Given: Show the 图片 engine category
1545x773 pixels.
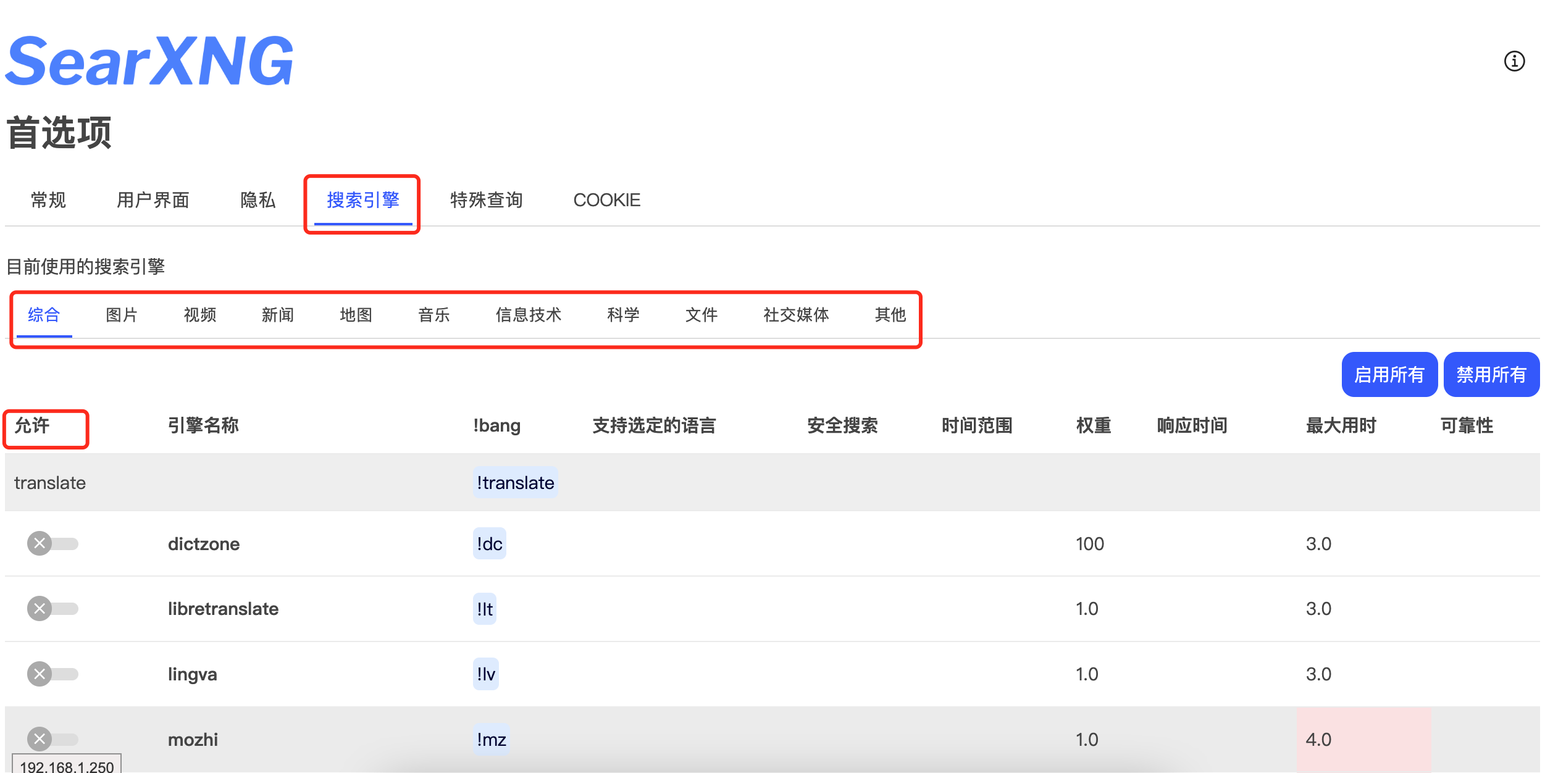Looking at the screenshot, I should (x=122, y=315).
